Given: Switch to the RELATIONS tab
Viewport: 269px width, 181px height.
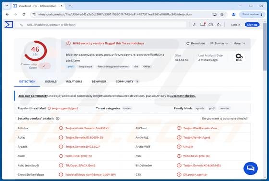Looking at the screenshot, I should click(74, 81).
